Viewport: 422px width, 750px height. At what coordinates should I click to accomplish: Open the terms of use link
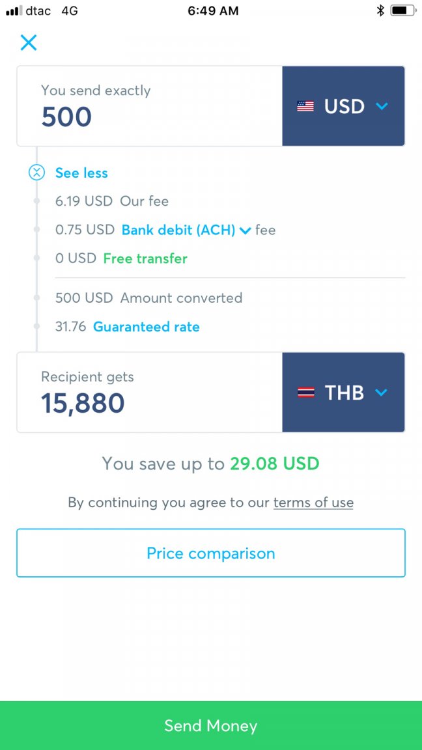point(313,503)
